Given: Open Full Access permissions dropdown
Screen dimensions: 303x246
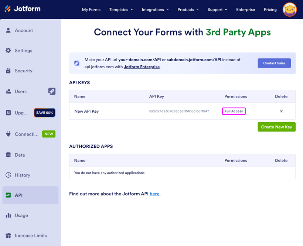Looking at the screenshot, I should click(234, 111).
